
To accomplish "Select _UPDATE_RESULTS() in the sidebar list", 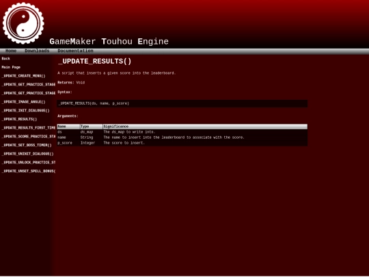I will (x=19, y=120).
